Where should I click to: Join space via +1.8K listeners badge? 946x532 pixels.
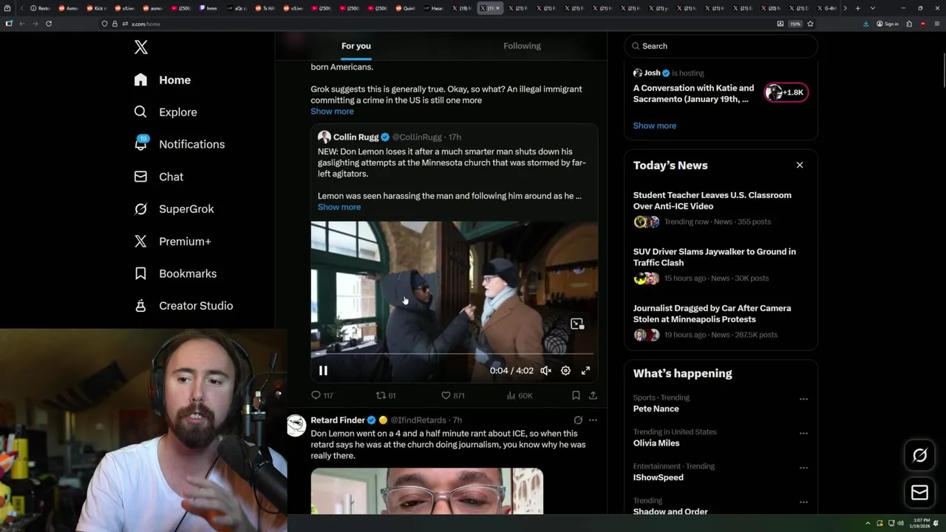(786, 92)
